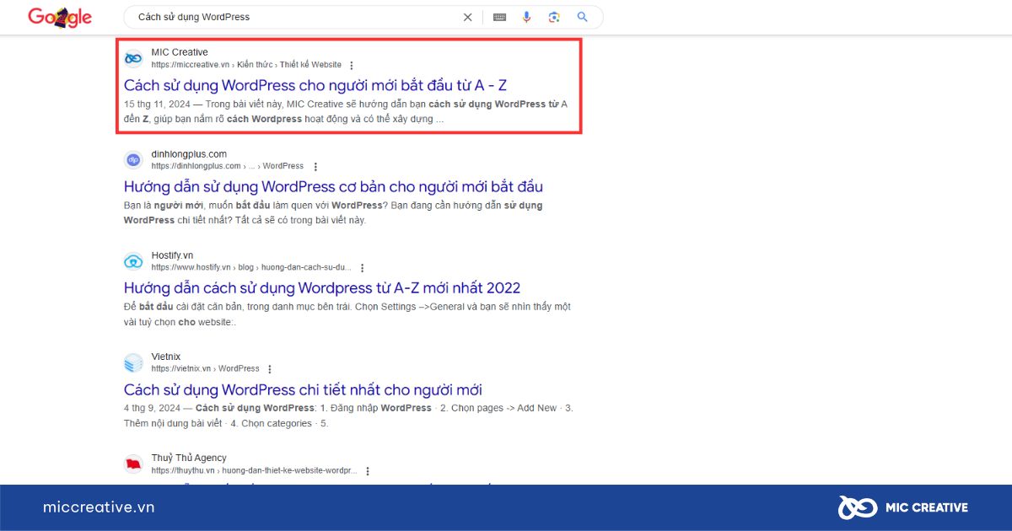Click the www.hostify.vn breadcrumb URL
Image resolution: width=1012 pixels, height=531 pixels.
(x=251, y=267)
